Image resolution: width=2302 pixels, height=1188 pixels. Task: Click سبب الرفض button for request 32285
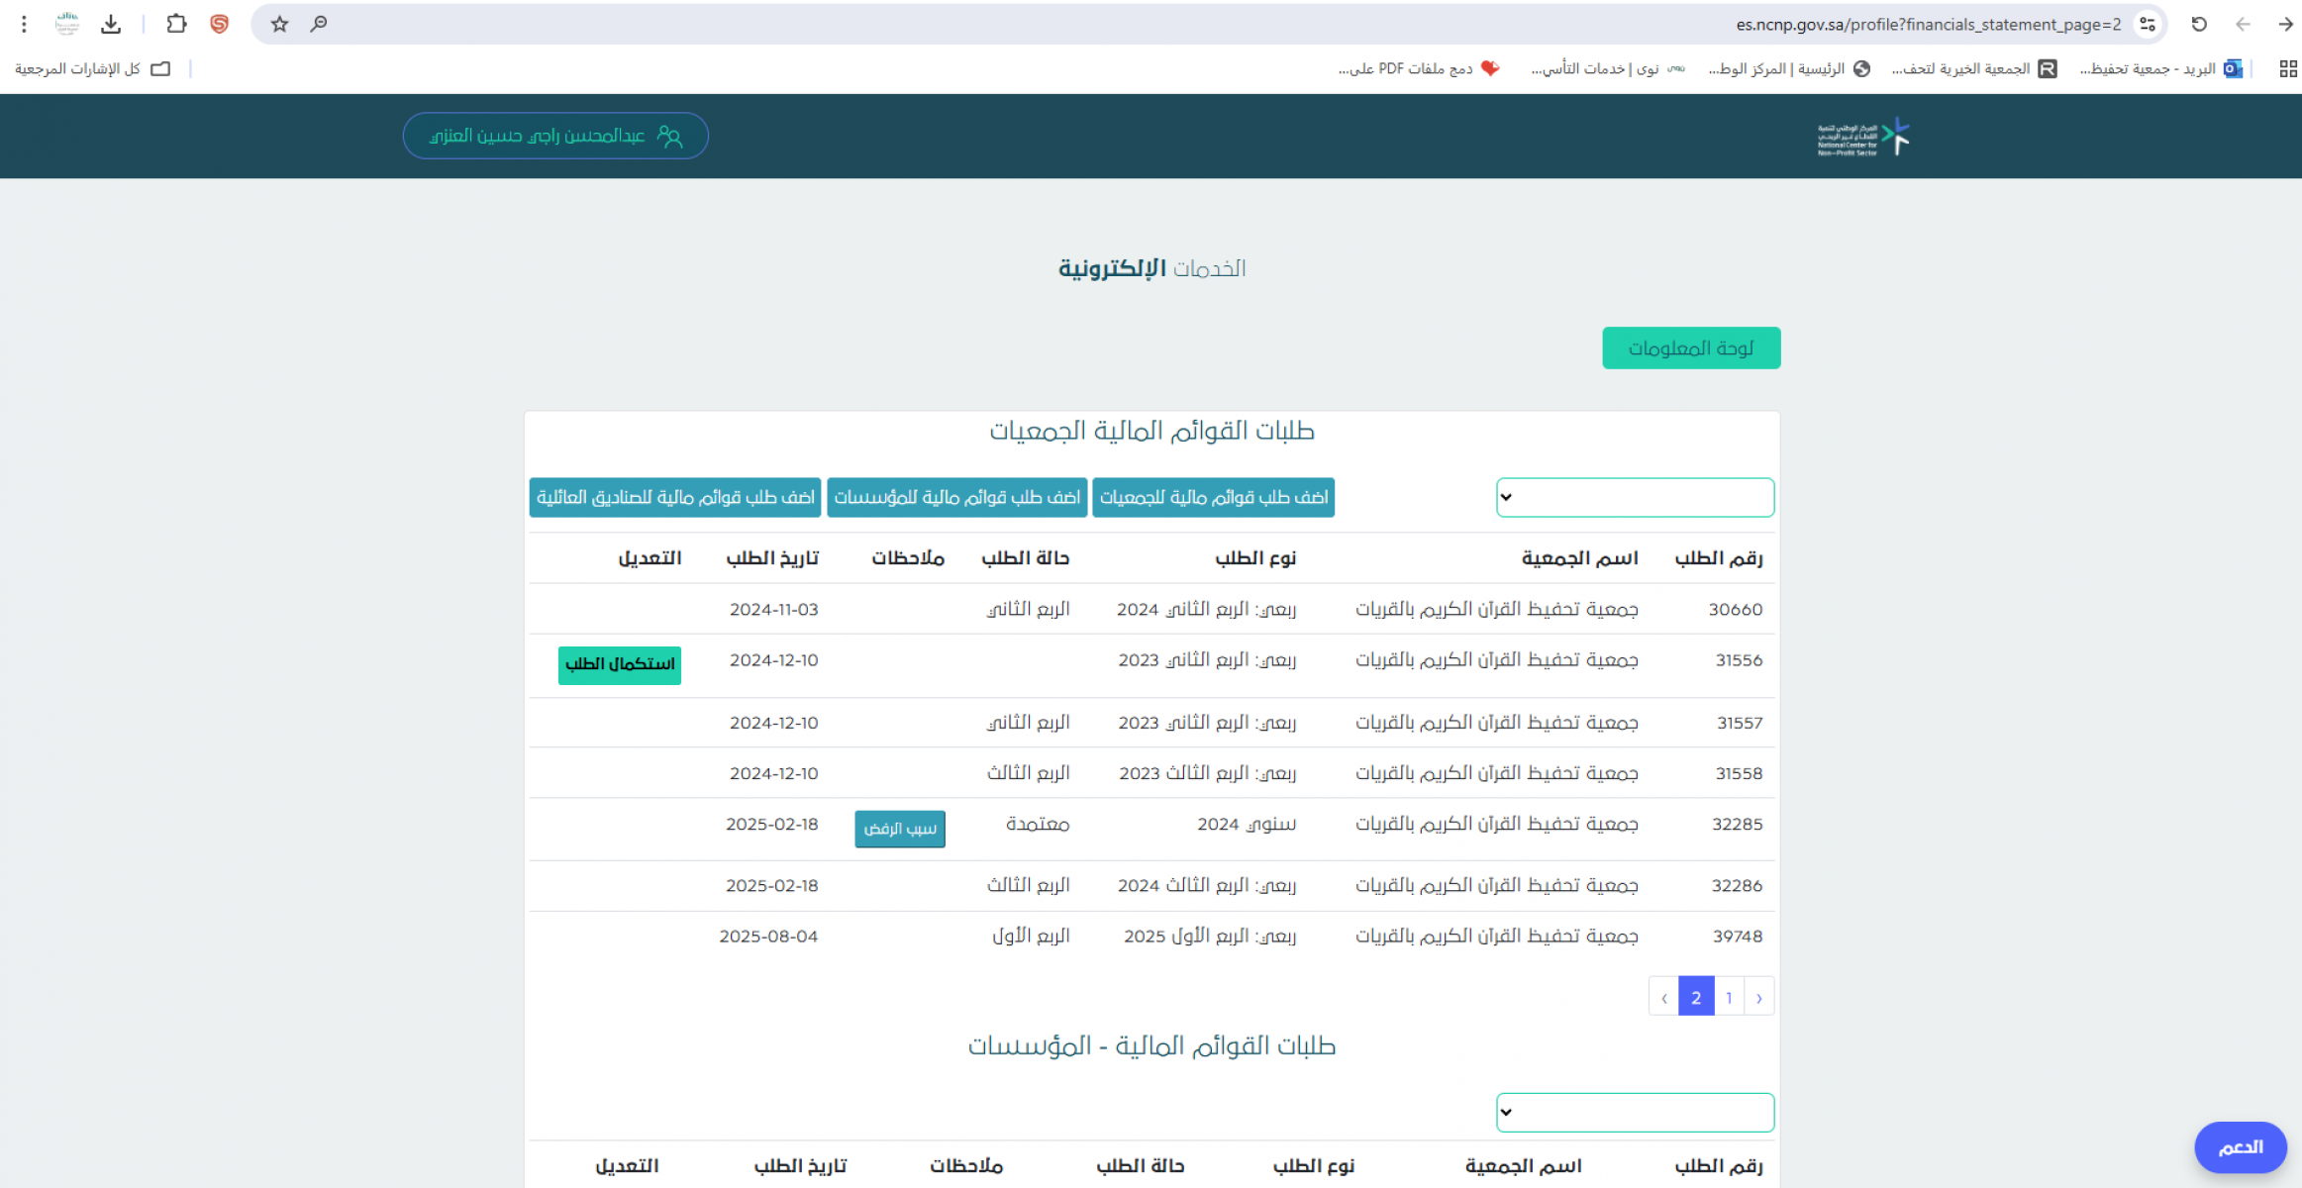[x=899, y=829]
